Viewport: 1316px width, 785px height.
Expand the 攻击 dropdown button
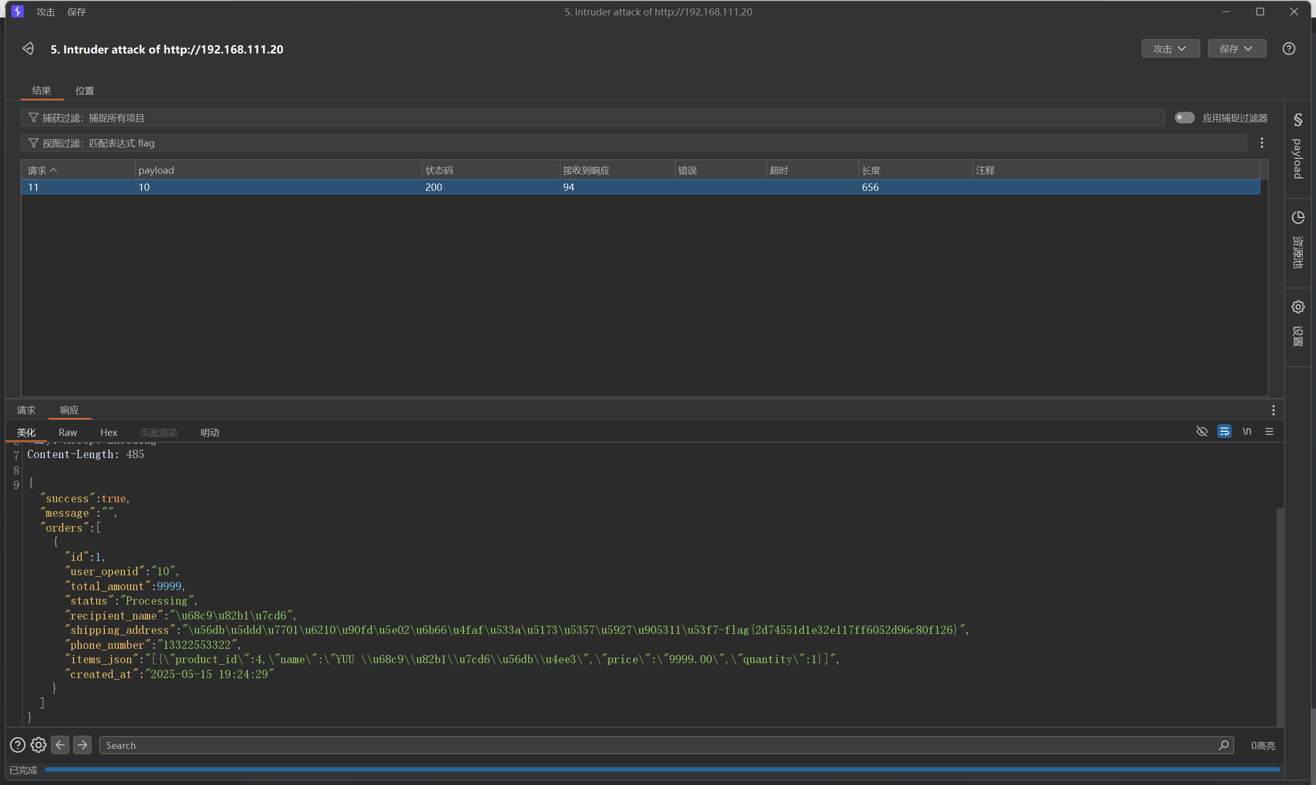pyautogui.click(x=1170, y=49)
